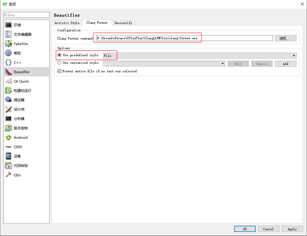Screen dimensions: 307x236
Task: Select the FakeVim label in sidebar
Action: coord(21,44)
